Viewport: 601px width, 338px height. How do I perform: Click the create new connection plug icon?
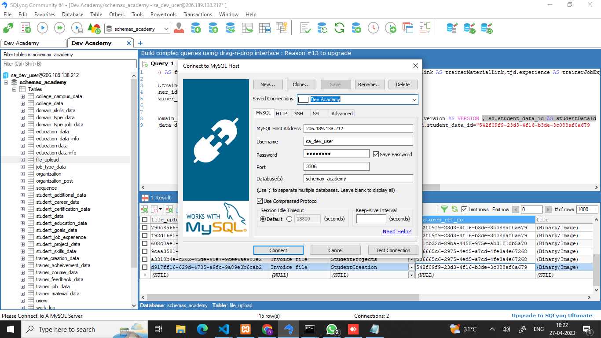point(8,29)
